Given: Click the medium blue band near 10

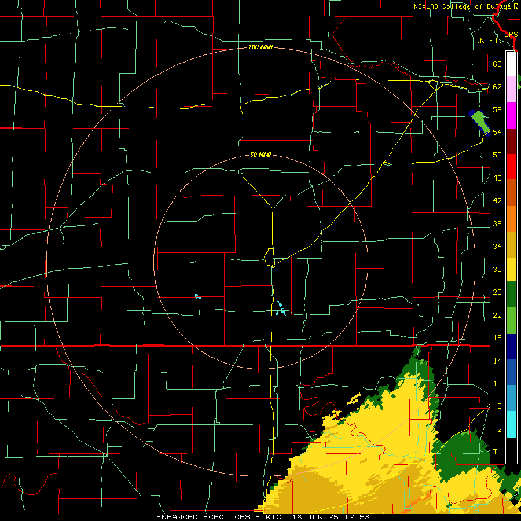Looking at the screenshot, I should 511,372.
